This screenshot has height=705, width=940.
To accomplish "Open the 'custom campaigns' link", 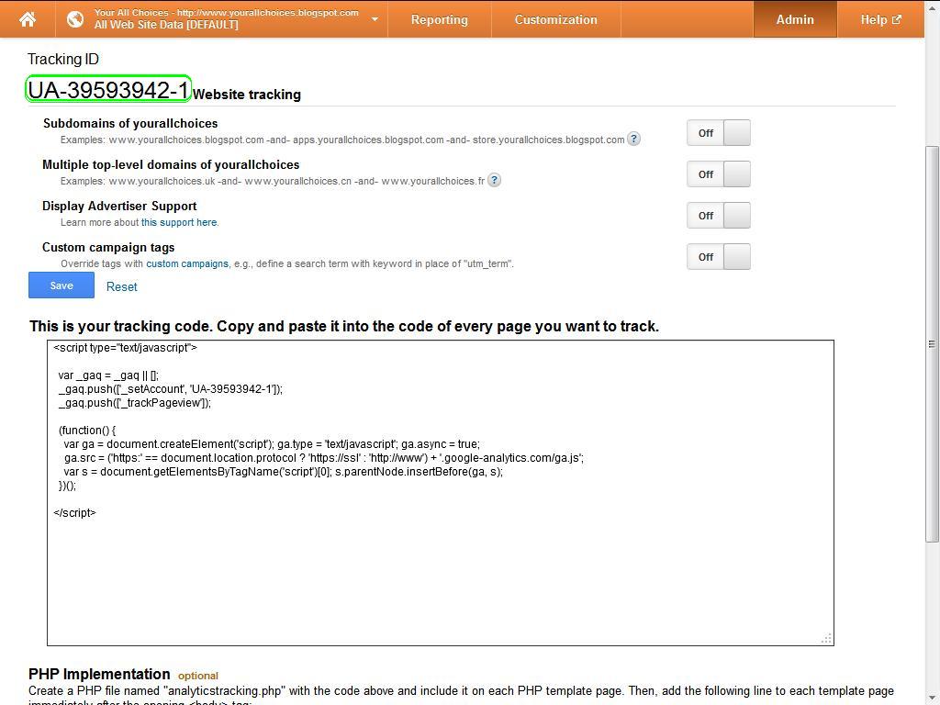I will pos(187,263).
